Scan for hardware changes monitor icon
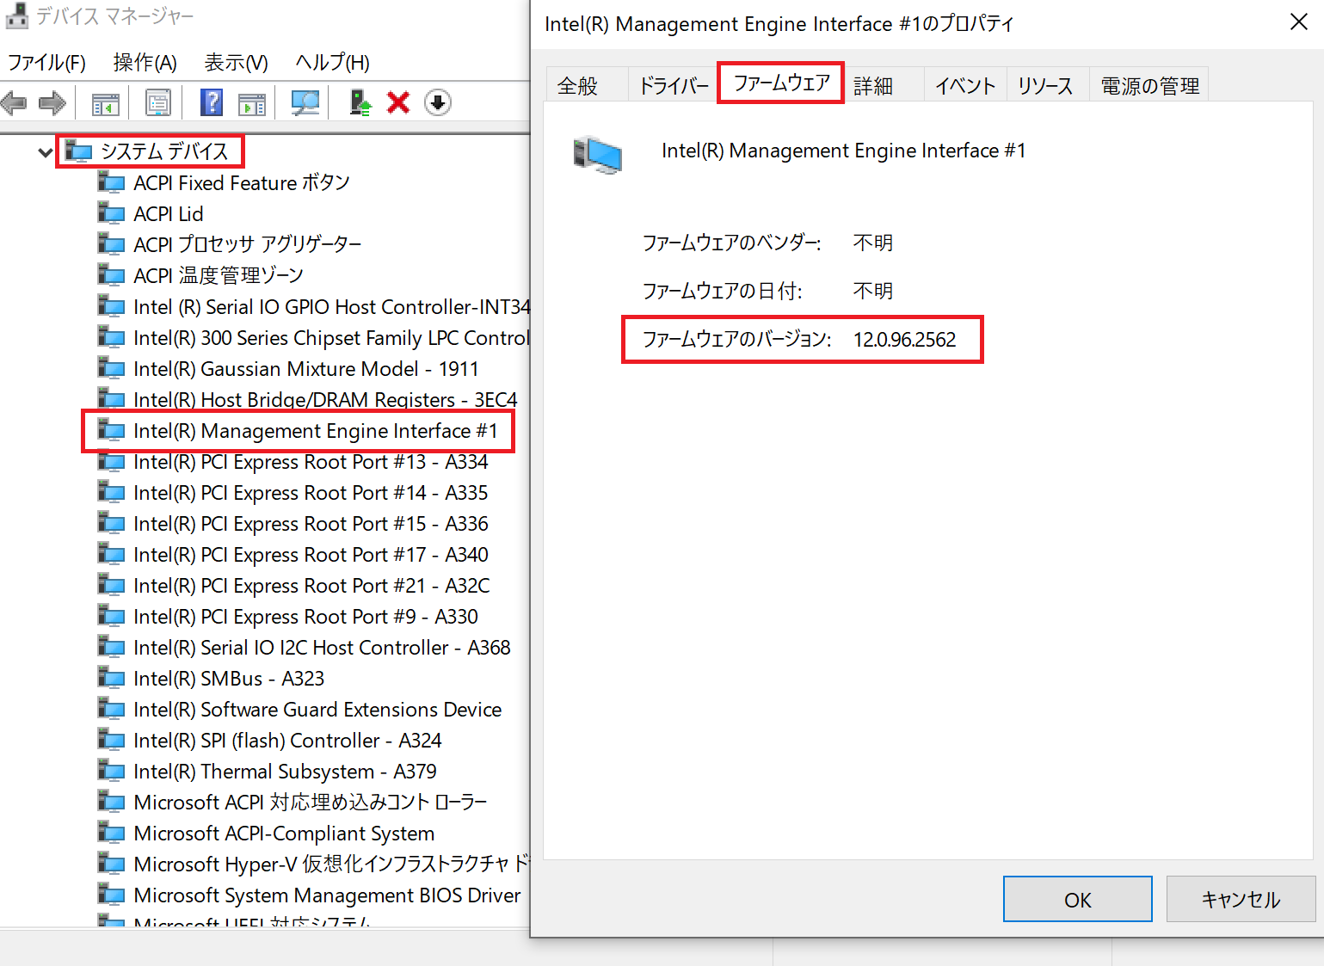Image resolution: width=1324 pixels, height=966 pixels. click(305, 103)
